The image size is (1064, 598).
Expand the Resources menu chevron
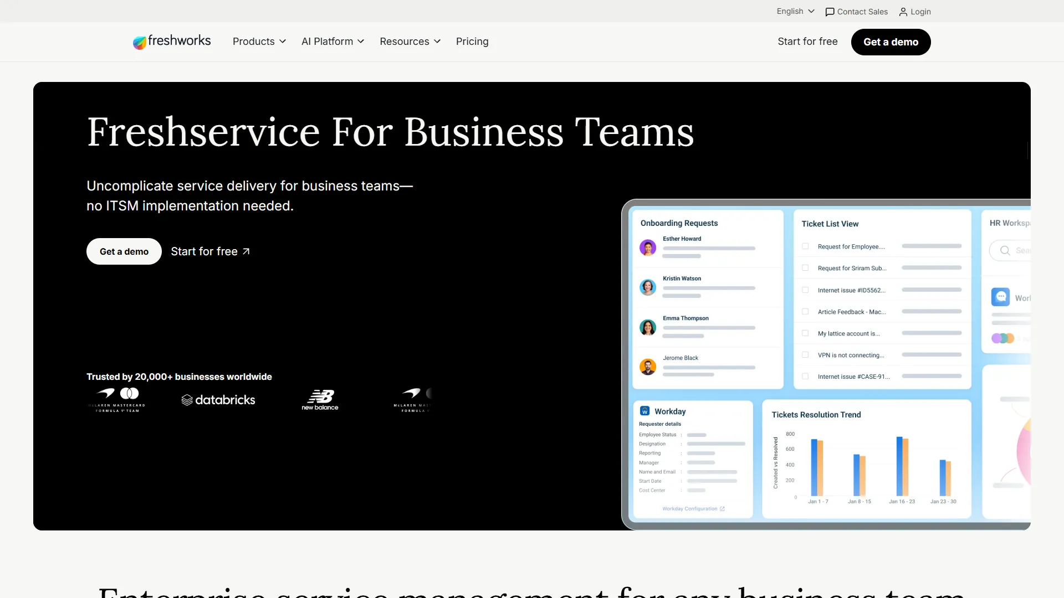[437, 42]
